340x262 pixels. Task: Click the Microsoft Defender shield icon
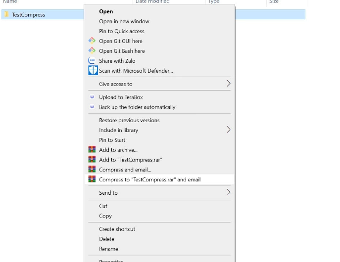point(93,70)
